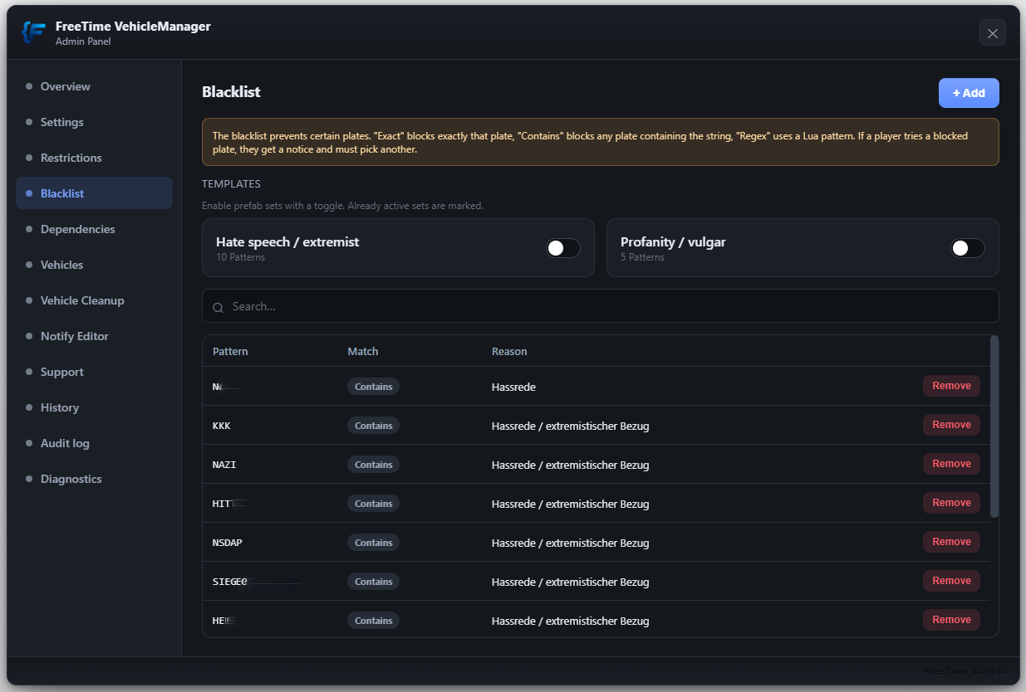Select the NSDAP pattern text
The width and height of the screenshot is (1026, 692).
tap(228, 543)
